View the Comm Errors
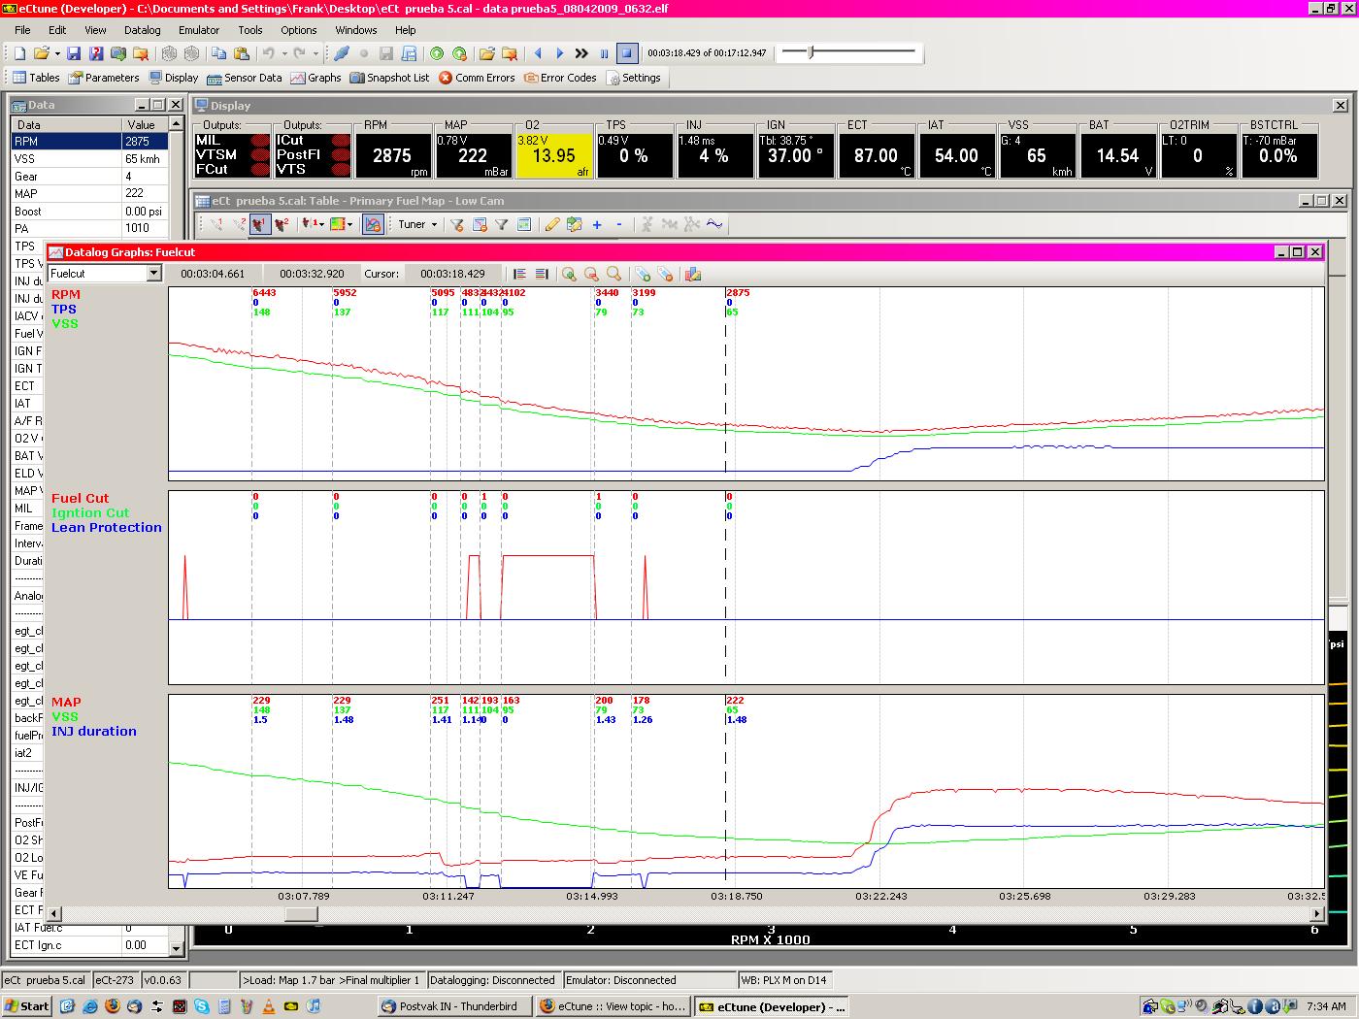 click(x=477, y=78)
